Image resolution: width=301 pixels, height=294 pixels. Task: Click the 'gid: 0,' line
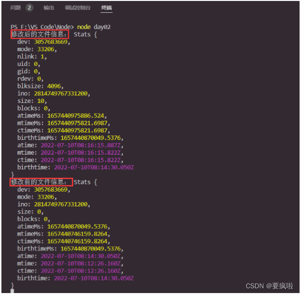click(28, 71)
